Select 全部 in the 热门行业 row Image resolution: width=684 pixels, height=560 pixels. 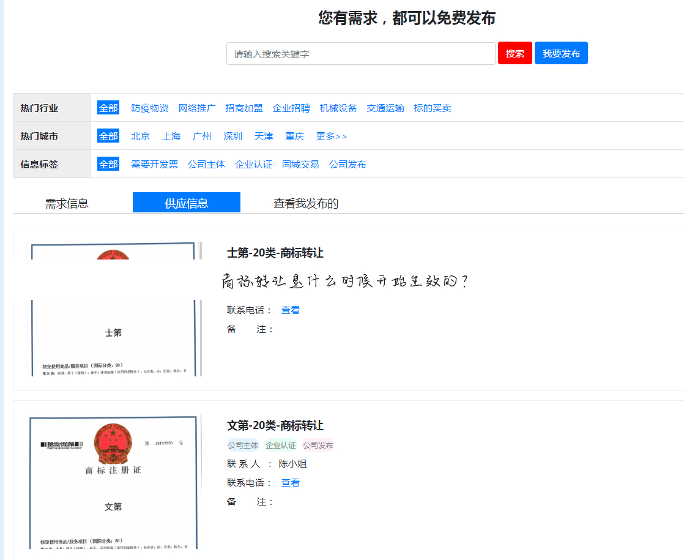point(108,108)
